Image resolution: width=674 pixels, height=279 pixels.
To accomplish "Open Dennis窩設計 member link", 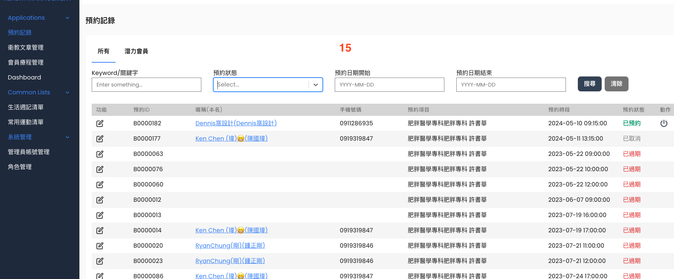I will (x=236, y=123).
